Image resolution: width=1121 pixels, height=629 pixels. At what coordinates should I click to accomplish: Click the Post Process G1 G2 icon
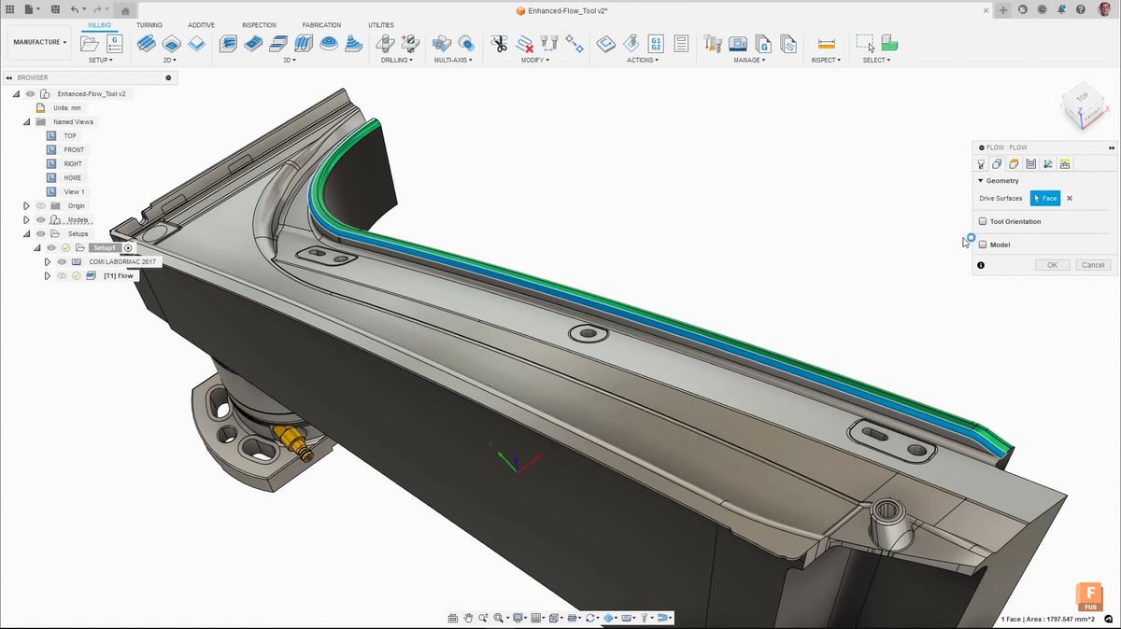click(x=657, y=43)
